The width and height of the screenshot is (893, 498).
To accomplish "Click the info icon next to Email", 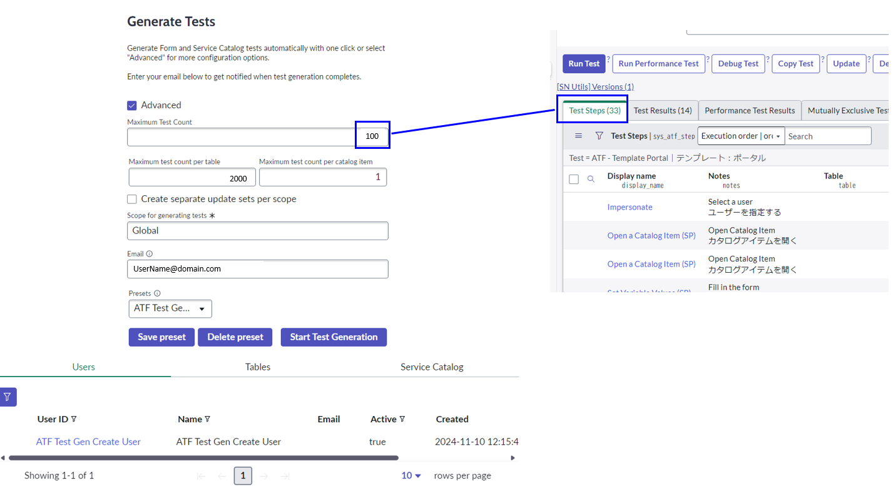I will (x=150, y=253).
